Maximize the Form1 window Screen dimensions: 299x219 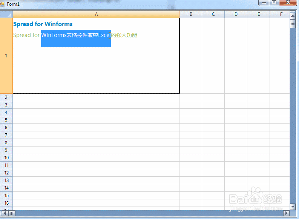click(x=274, y=3)
